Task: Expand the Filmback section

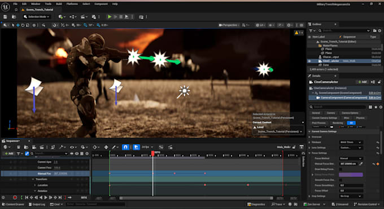Action: click(x=309, y=143)
